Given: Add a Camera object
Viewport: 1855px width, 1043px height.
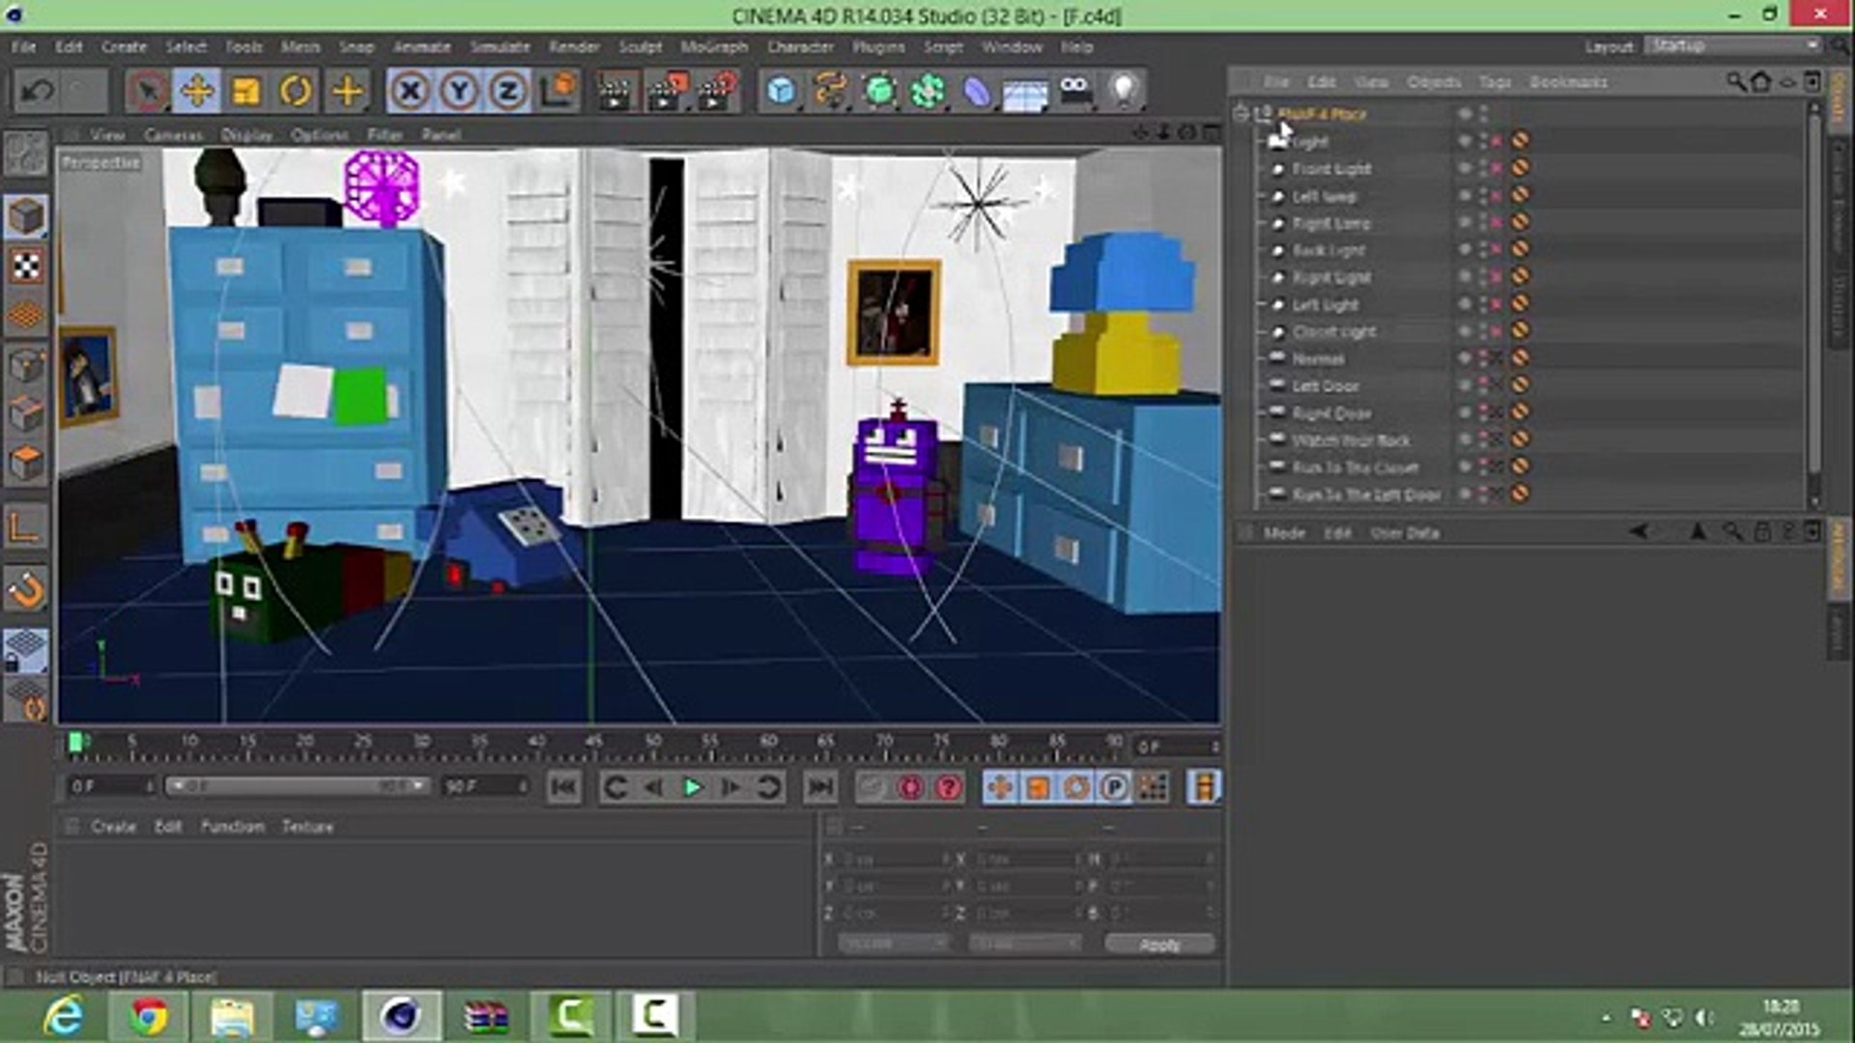Looking at the screenshot, I should coord(1075,91).
